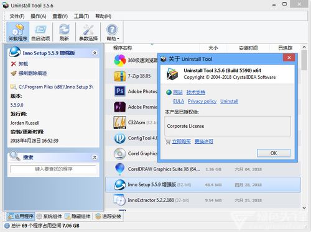
Task: Click the CorelDRAW Graphics Suite X6 row name
Action: [164, 169]
